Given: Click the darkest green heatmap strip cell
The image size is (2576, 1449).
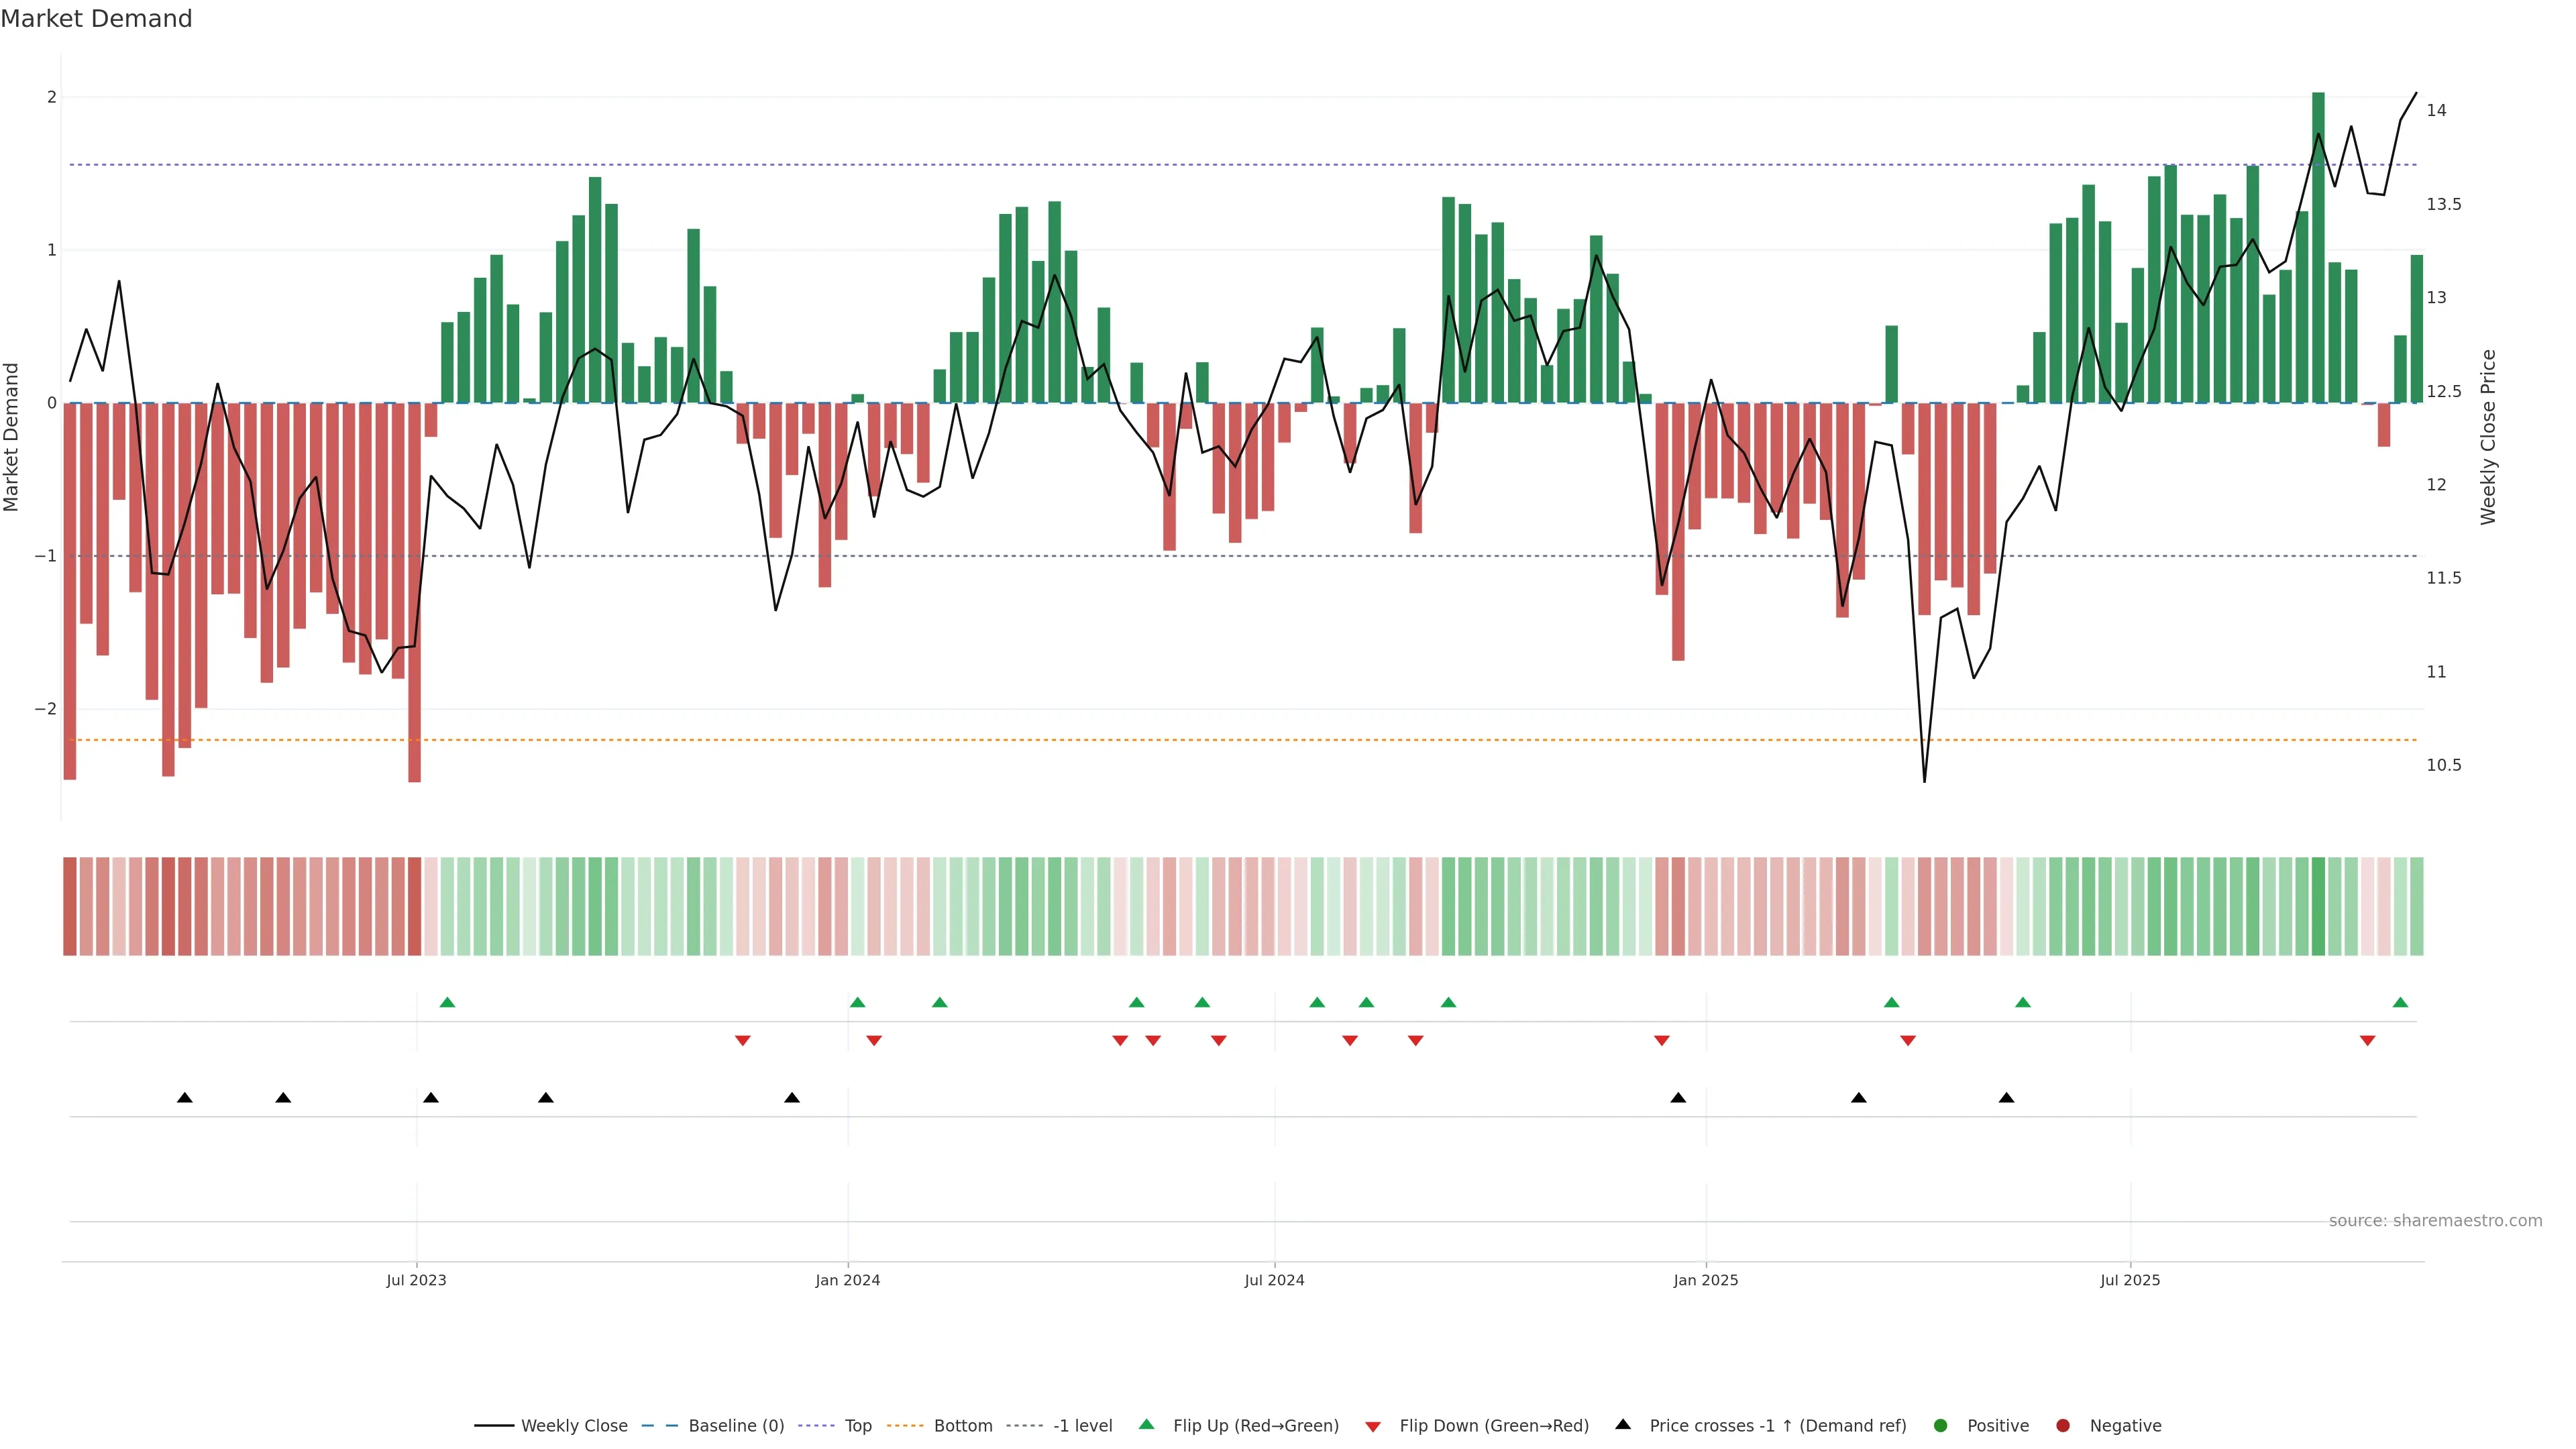Looking at the screenshot, I should click(x=2318, y=906).
